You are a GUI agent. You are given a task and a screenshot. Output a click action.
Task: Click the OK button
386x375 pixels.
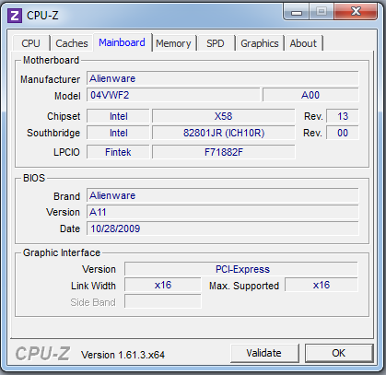pos(339,353)
